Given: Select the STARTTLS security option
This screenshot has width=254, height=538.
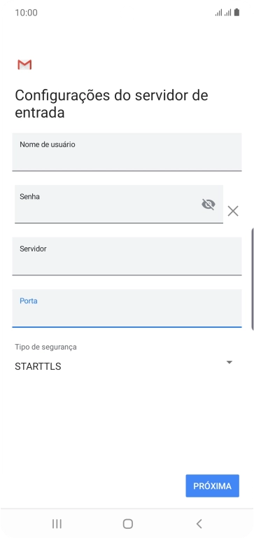Looking at the screenshot, I should pos(38,366).
